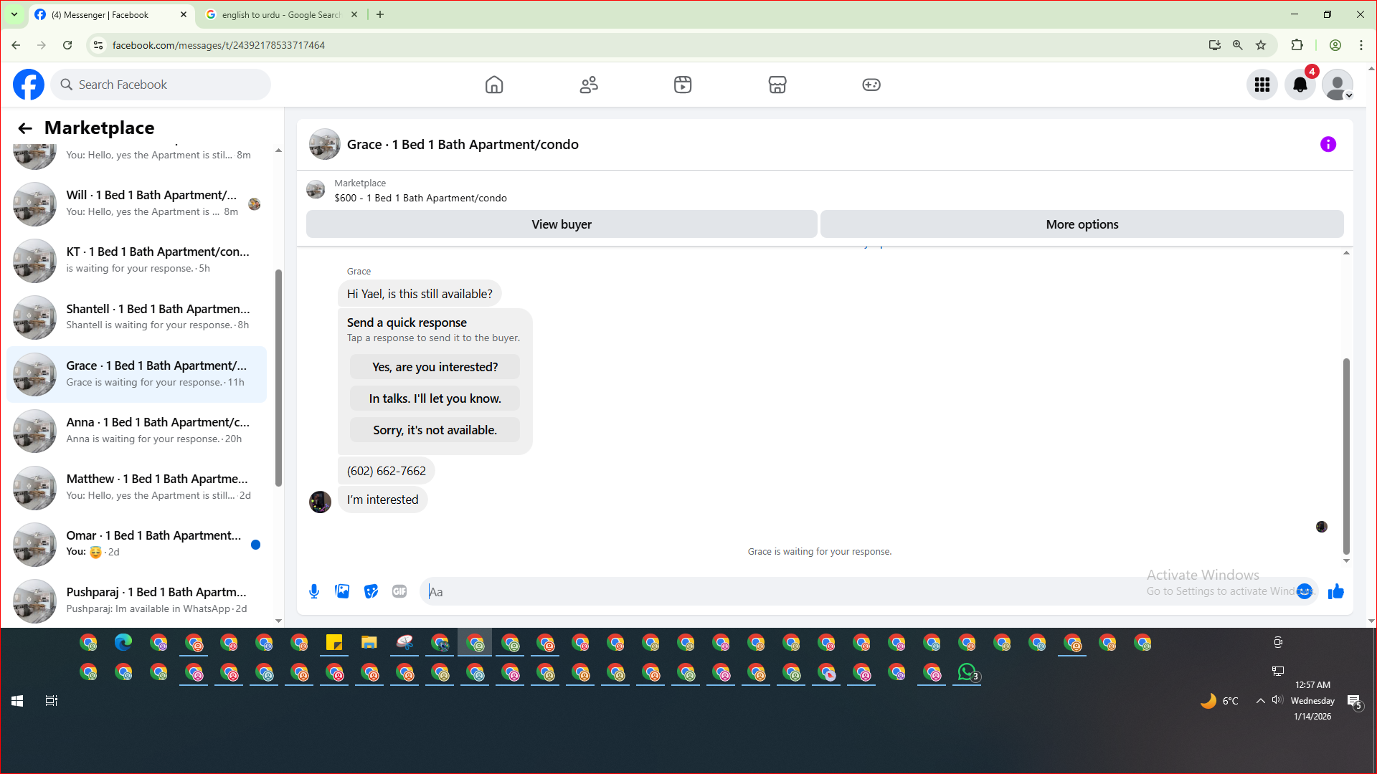Screen dimensions: 1377x774
Task: Open the Marketplace tab in top navigation
Action: [777, 85]
